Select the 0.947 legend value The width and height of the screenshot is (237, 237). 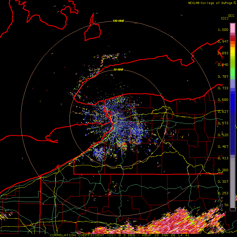(223, 41)
